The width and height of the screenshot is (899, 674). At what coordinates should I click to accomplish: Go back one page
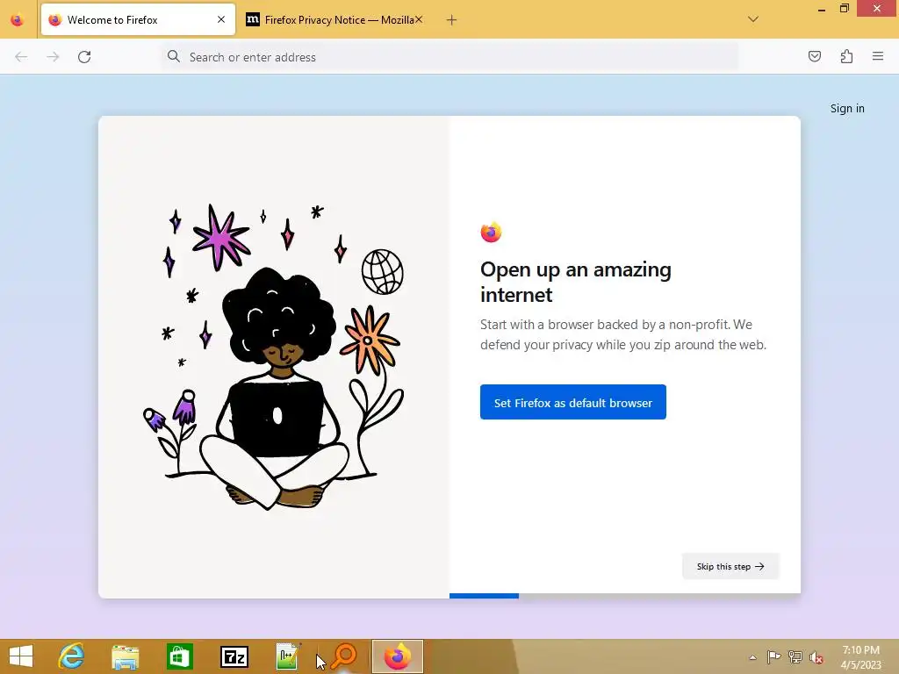click(21, 57)
